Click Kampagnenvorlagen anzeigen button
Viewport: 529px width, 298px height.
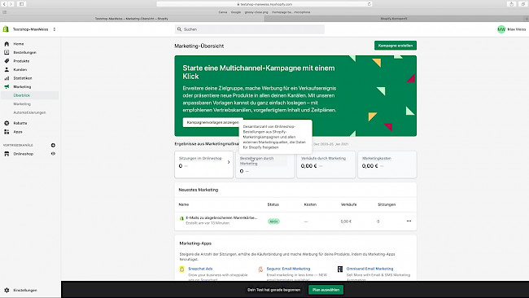tap(213, 122)
